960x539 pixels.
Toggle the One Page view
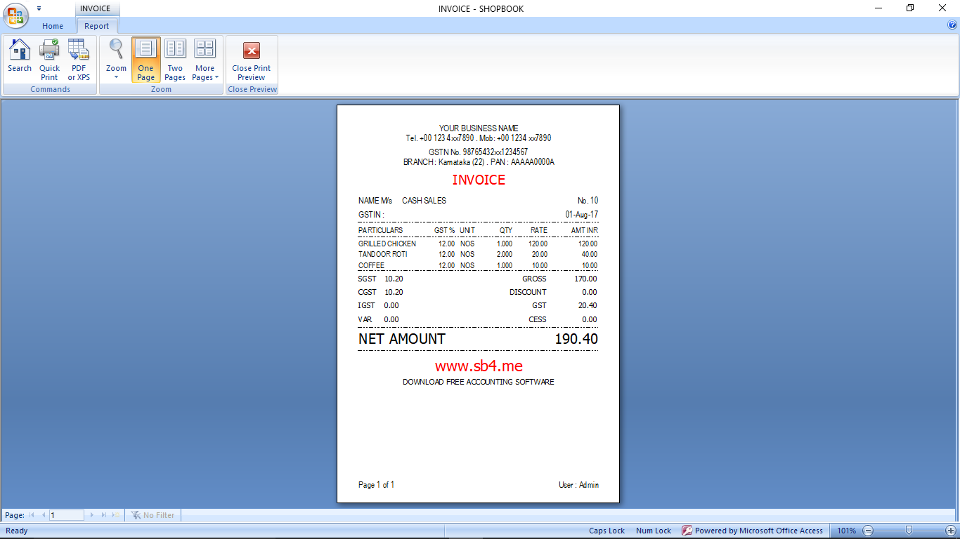pos(145,59)
